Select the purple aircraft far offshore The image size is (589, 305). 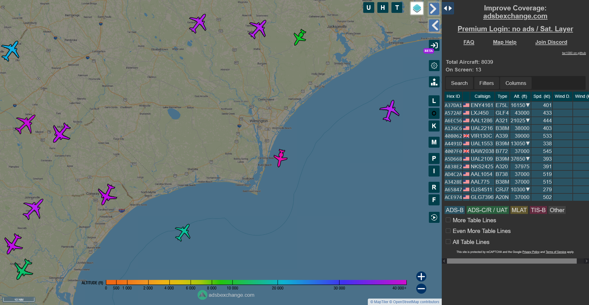point(389,111)
